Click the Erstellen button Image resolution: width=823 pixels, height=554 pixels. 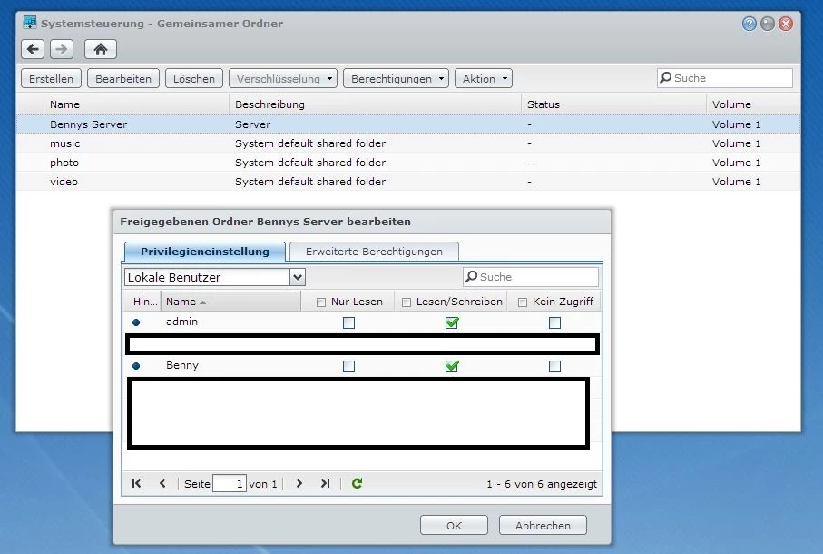pos(51,79)
